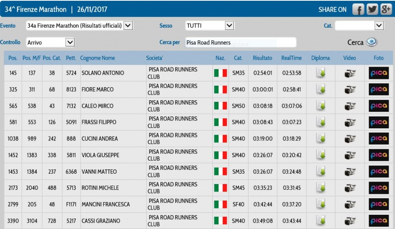The image size is (395, 229).
Task: Sort by the Societa' column header
Action: pyautogui.click(x=154, y=58)
